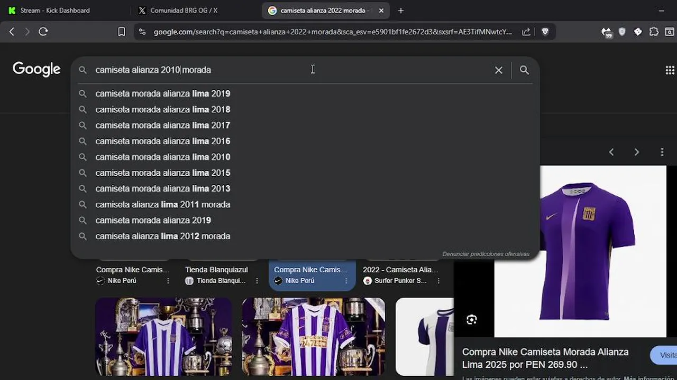Click Denunciar predicciones ofensivas link
Image resolution: width=677 pixels, height=380 pixels.
point(486,254)
